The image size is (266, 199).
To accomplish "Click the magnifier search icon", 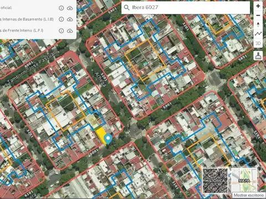I will click(126, 7).
